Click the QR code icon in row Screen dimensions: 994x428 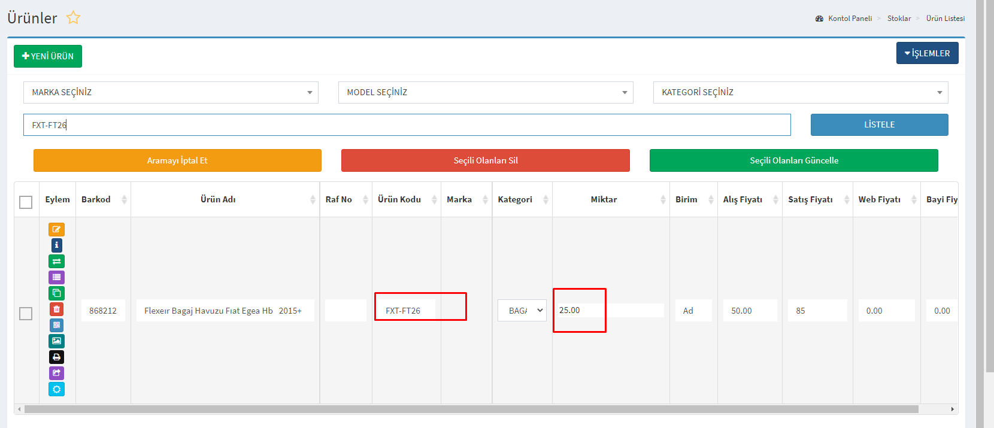click(x=56, y=325)
